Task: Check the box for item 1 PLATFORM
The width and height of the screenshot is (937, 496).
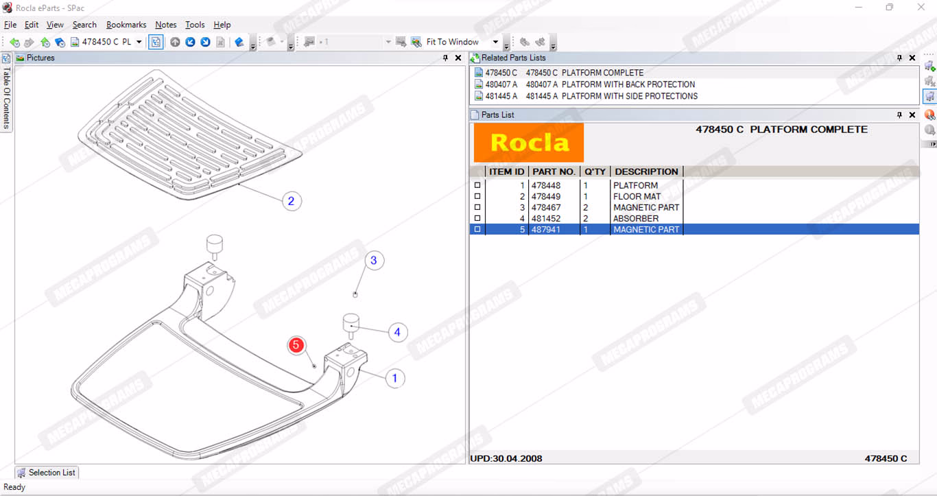Action: (477, 185)
